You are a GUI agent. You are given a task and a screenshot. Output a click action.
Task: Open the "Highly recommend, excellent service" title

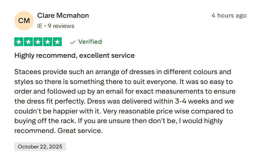(75, 55)
